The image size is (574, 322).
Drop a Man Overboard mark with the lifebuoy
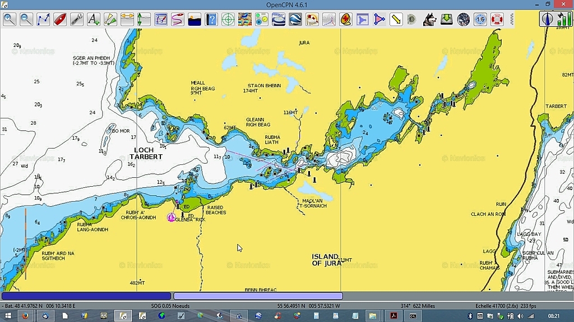tap(497, 20)
